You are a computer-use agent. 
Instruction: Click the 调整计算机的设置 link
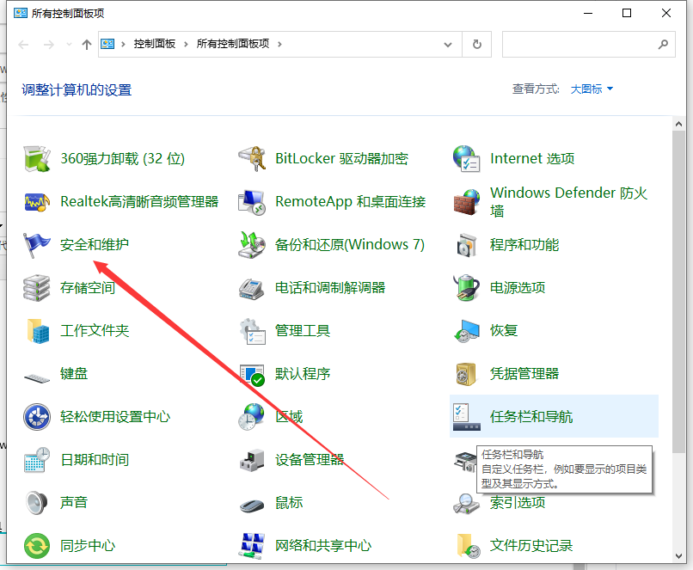[76, 89]
